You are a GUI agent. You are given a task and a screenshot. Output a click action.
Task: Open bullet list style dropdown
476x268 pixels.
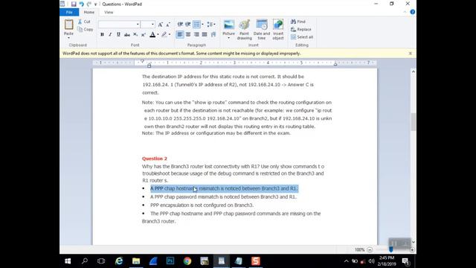coord(202,25)
